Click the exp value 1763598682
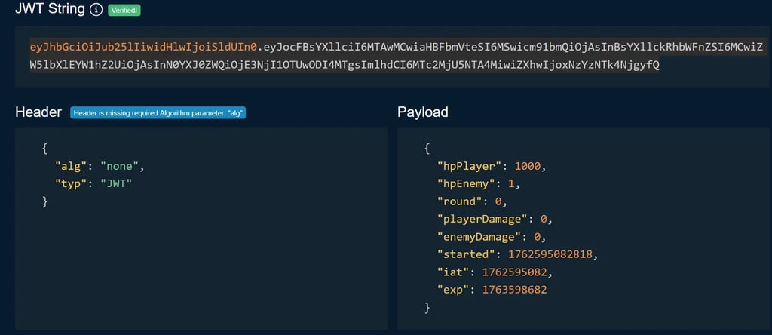The width and height of the screenshot is (772, 335). click(x=517, y=290)
